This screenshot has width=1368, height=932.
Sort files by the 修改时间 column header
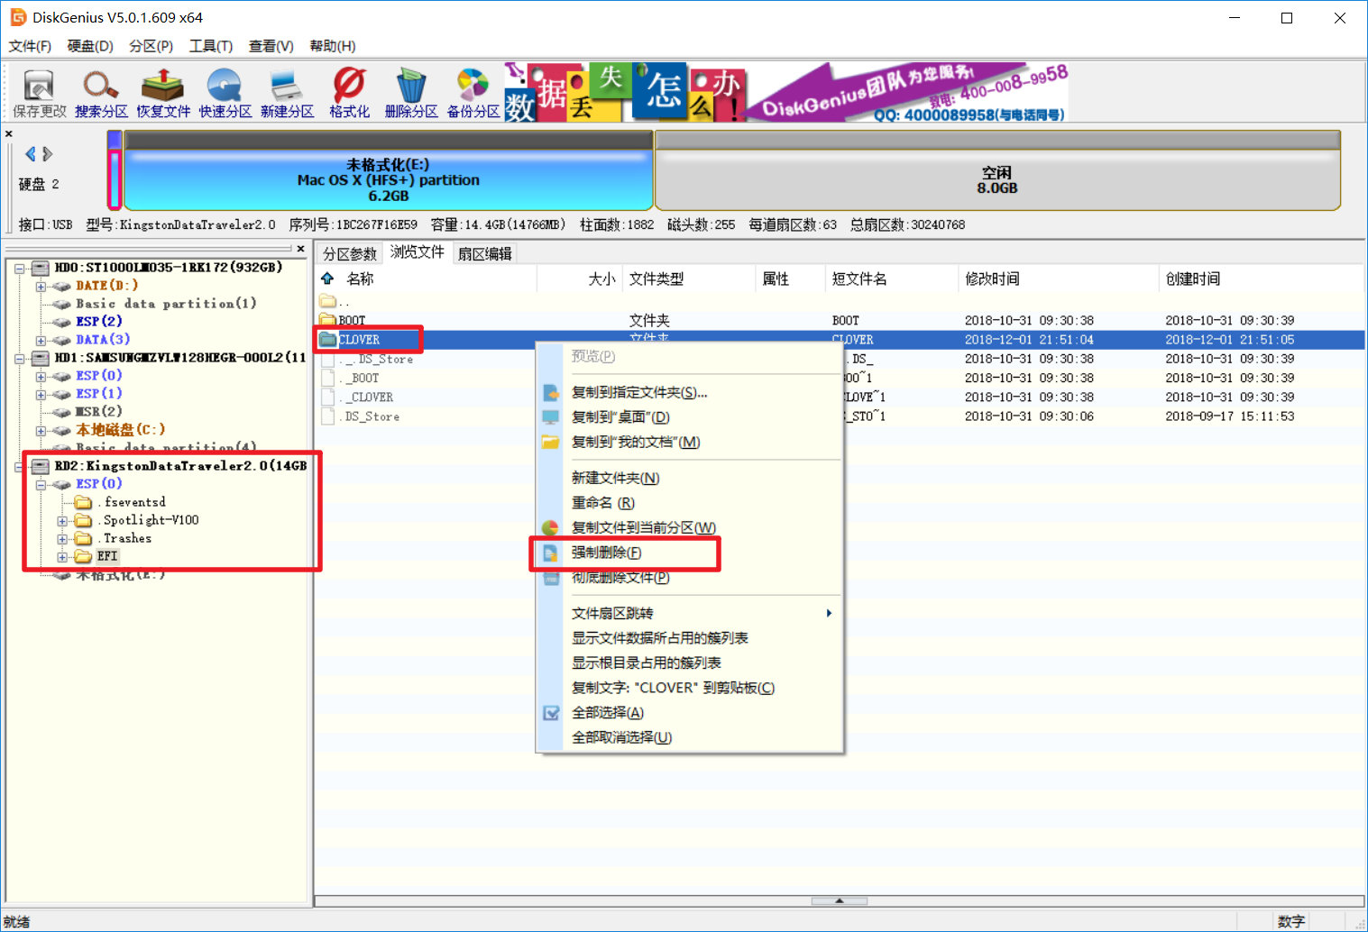tap(992, 279)
